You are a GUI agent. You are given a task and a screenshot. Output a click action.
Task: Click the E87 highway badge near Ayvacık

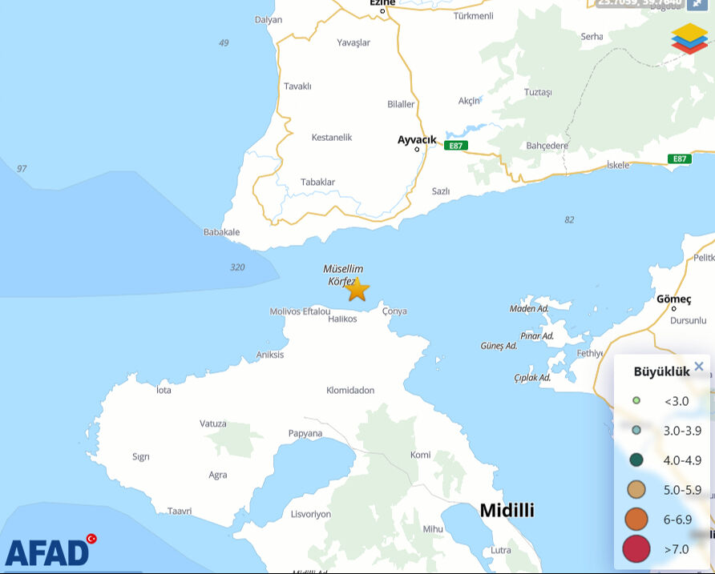(x=454, y=147)
